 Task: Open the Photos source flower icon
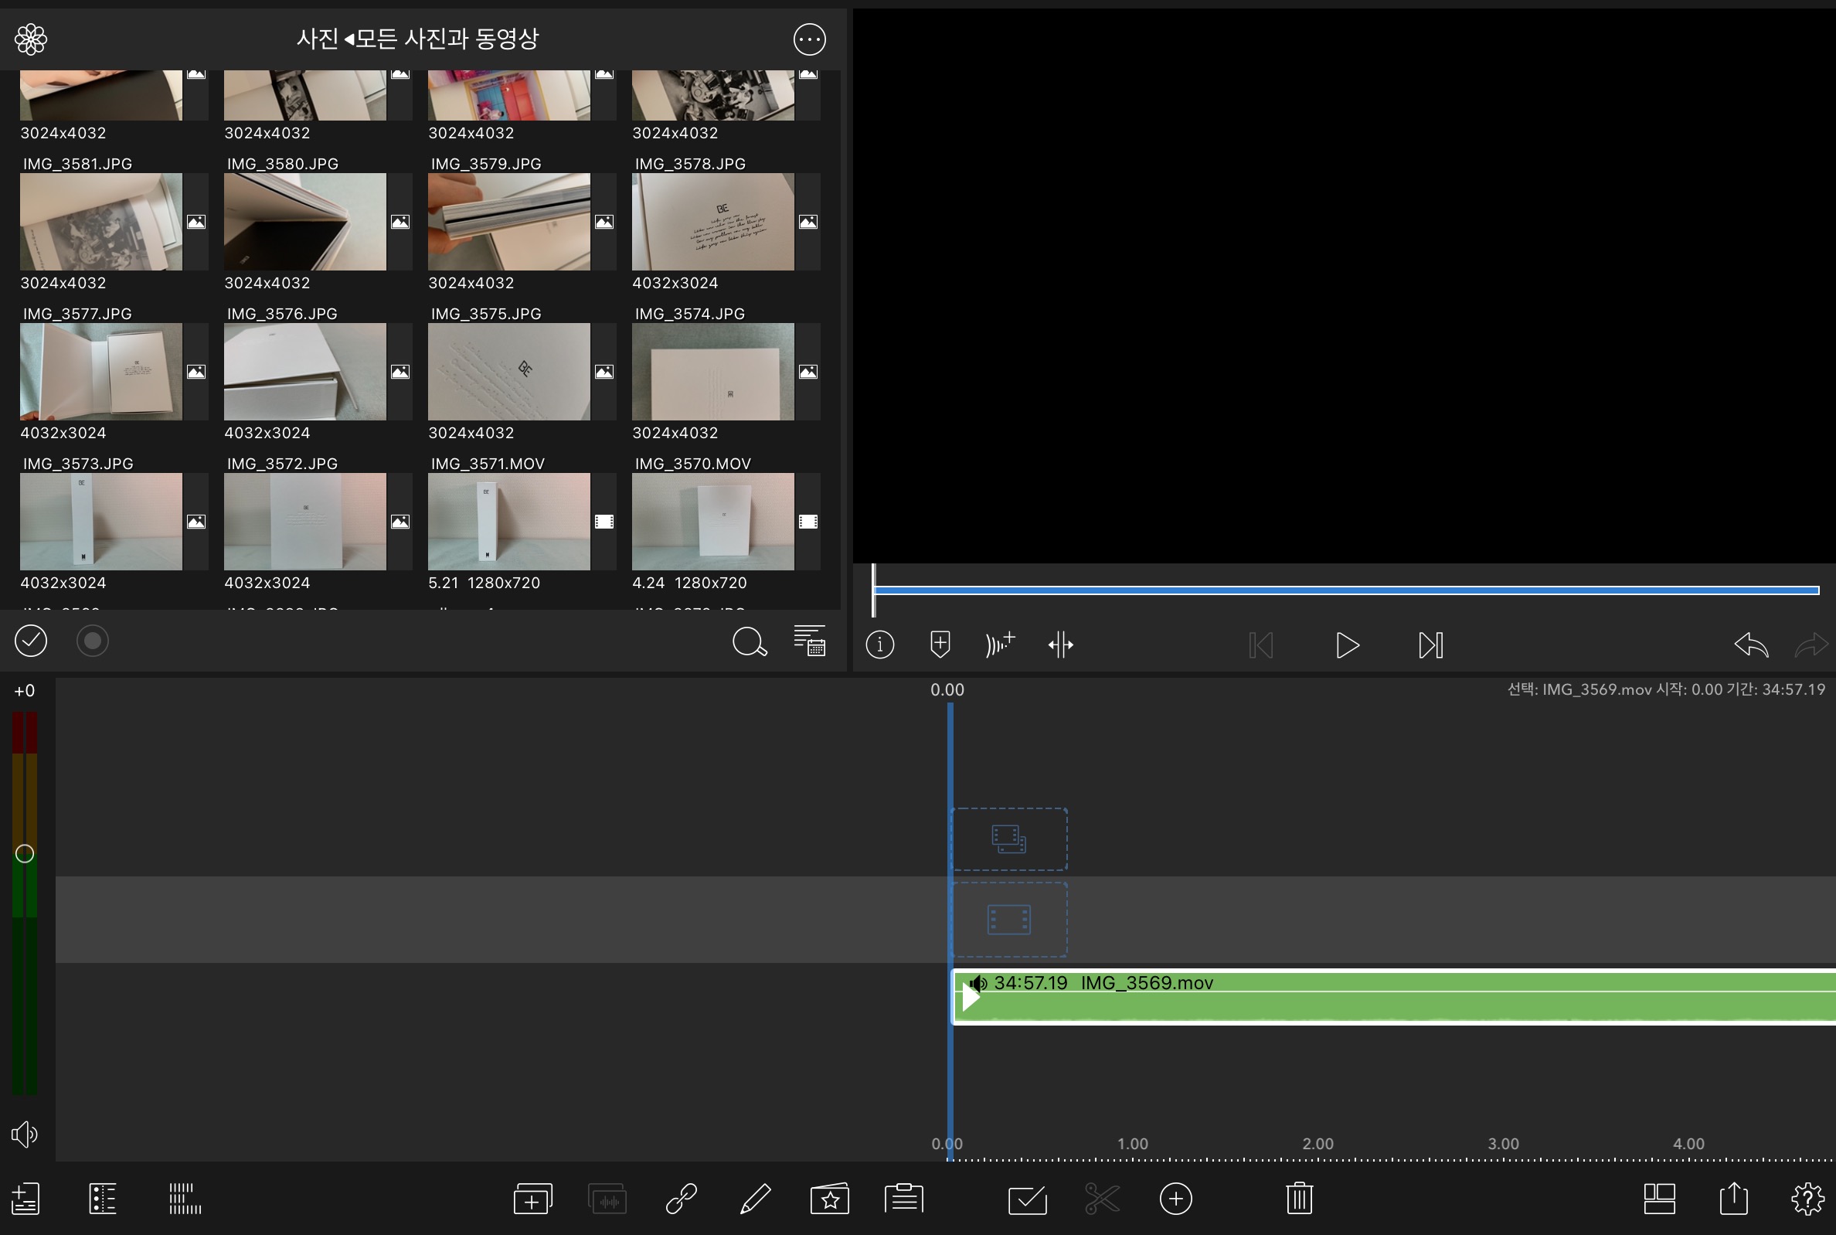click(31, 39)
